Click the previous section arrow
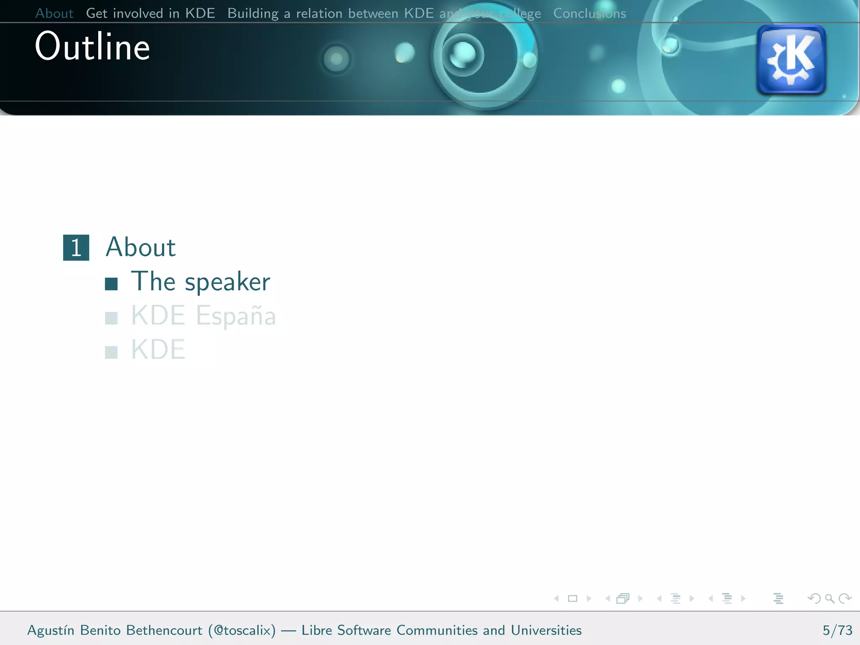The height and width of the screenshot is (645, 860). pyautogui.click(x=711, y=599)
